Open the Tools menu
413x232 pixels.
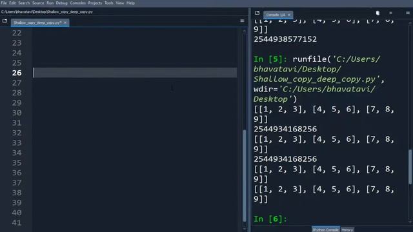point(109,3)
